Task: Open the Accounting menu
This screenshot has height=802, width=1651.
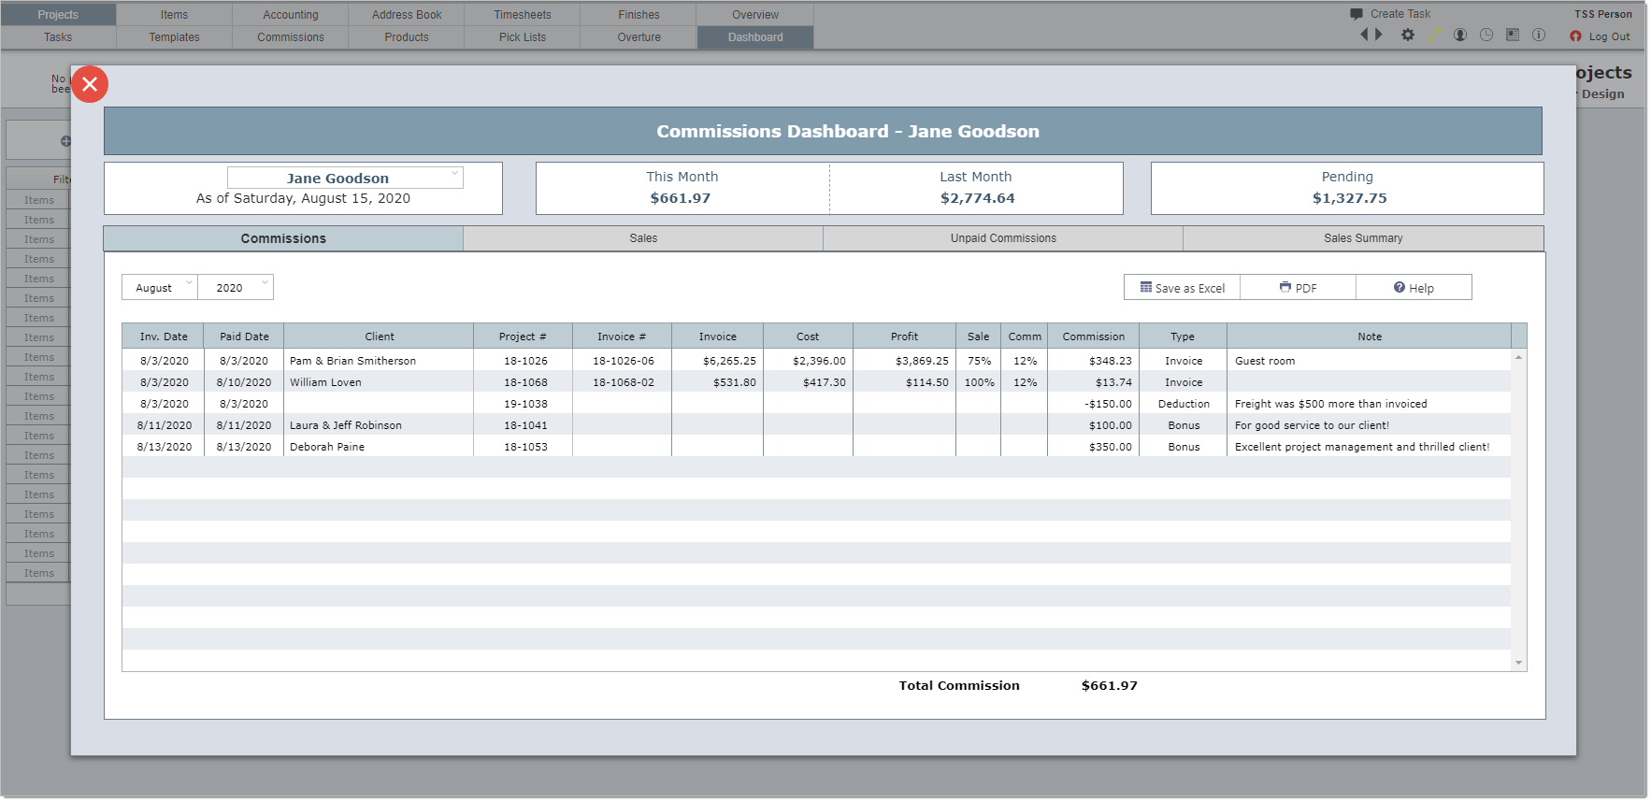Action: (x=291, y=15)
